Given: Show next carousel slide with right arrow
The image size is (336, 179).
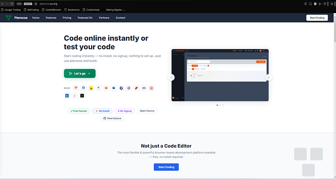Looking at the screenshot, I should 269,78.
